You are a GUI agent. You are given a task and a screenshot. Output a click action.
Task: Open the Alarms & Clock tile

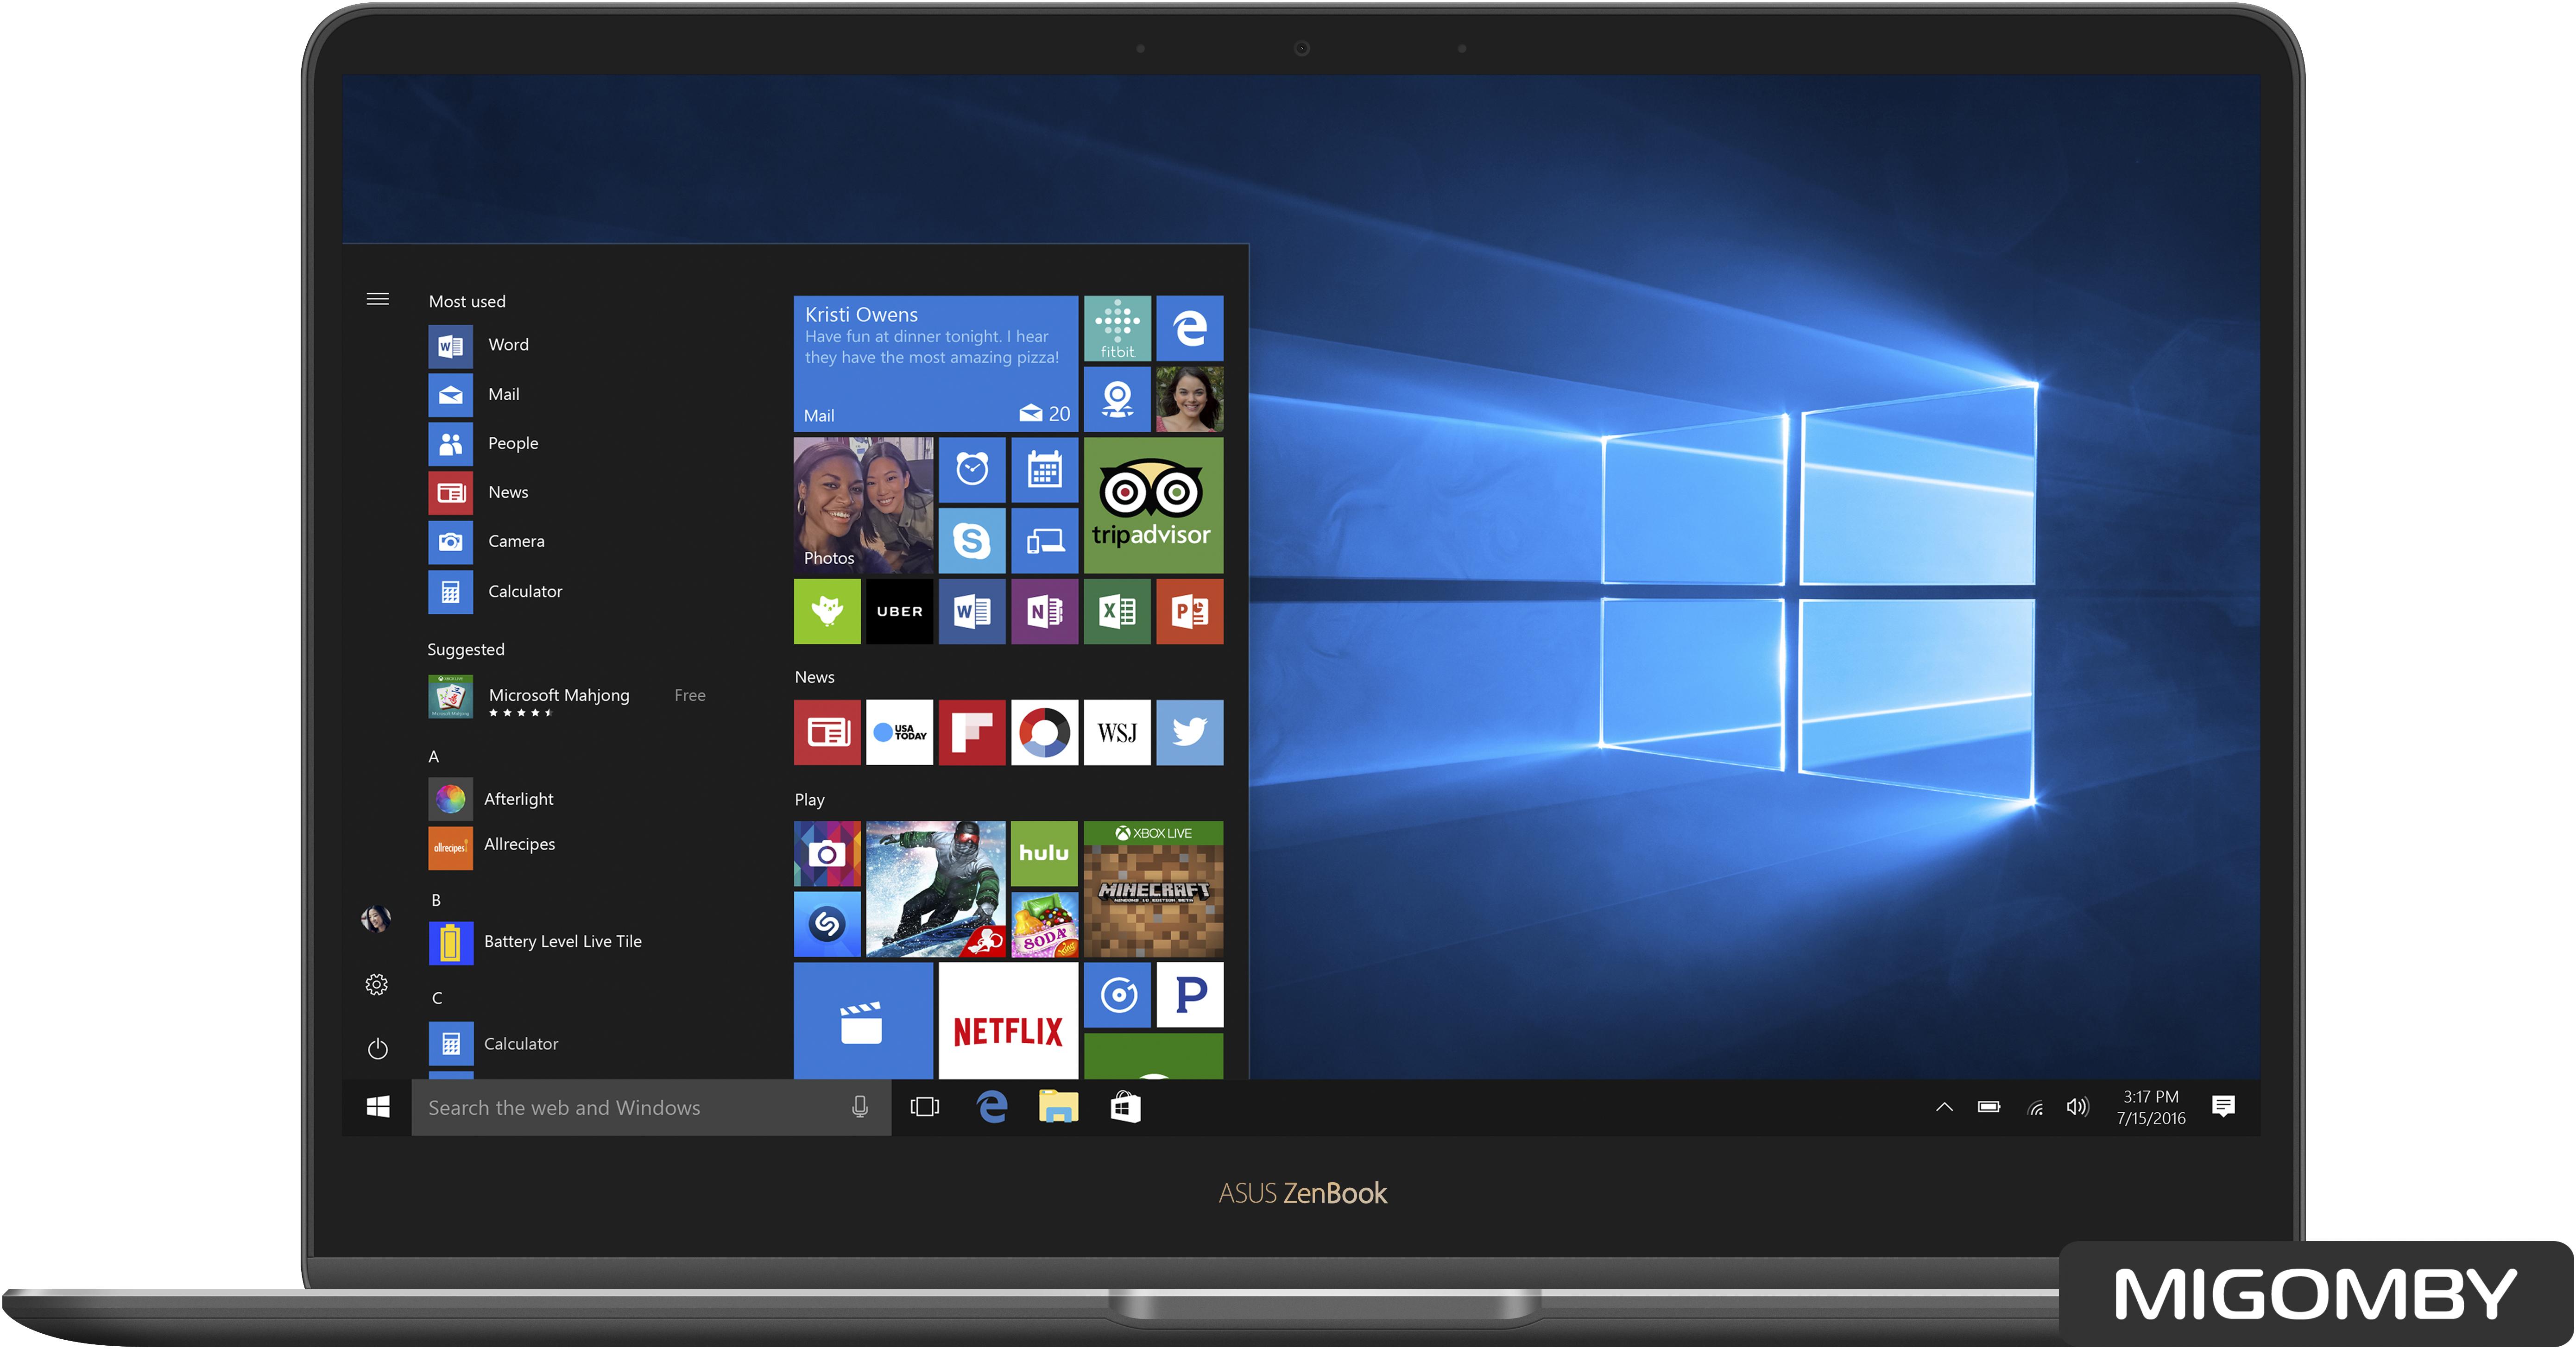[x=971, y=470]
